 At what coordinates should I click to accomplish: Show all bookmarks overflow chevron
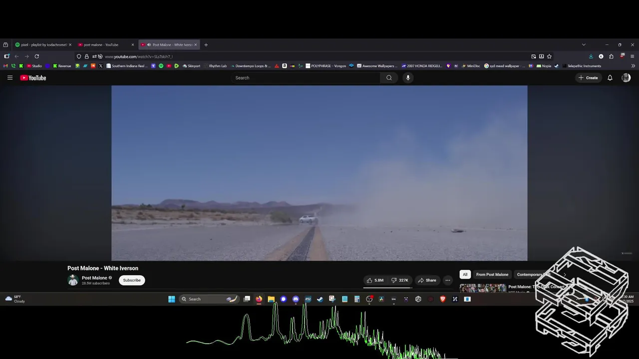(x=633, y=66)
